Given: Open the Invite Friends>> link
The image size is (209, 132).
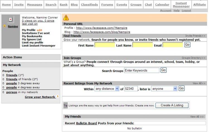Looking at the screenshot, I should pyautogui.click(x=195, y=36).
